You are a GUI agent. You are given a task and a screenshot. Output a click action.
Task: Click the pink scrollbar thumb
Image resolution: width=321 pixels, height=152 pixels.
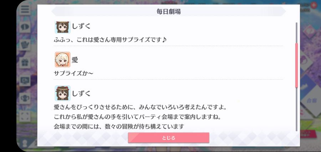click(x=296, y=65)
